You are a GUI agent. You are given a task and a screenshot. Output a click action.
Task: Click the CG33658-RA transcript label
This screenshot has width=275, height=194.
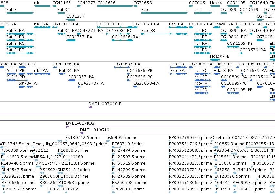(146, 24)
